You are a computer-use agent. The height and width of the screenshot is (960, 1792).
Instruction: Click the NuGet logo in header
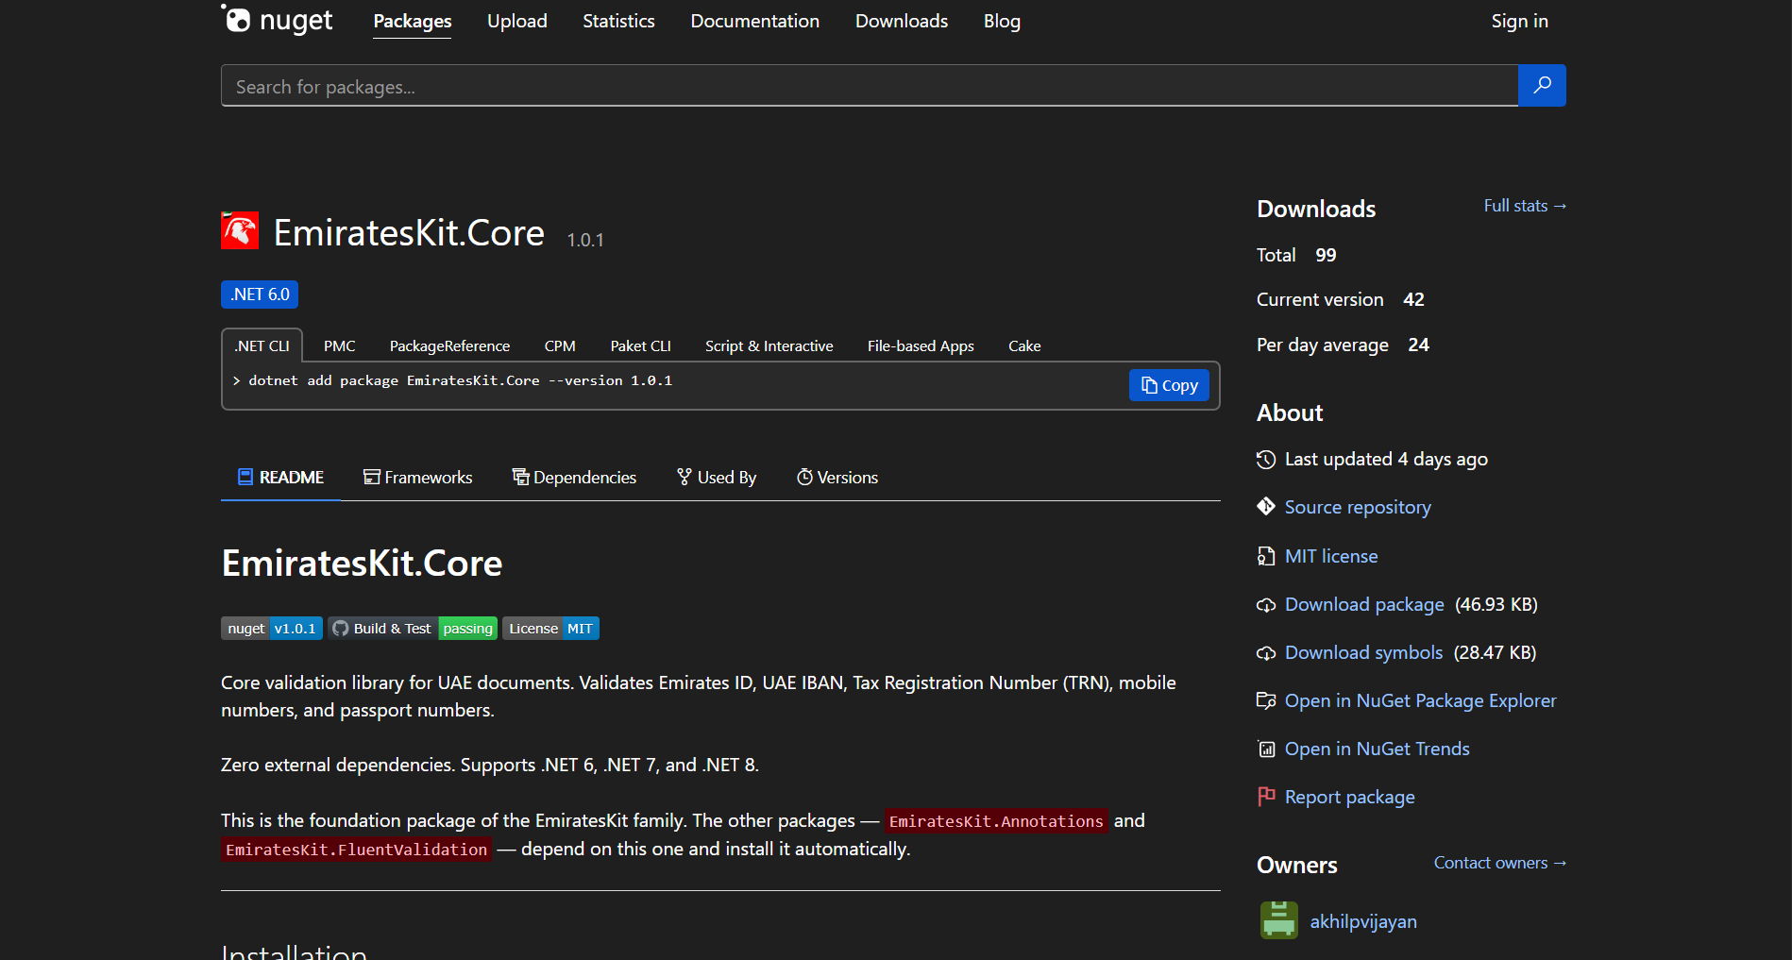277,20
